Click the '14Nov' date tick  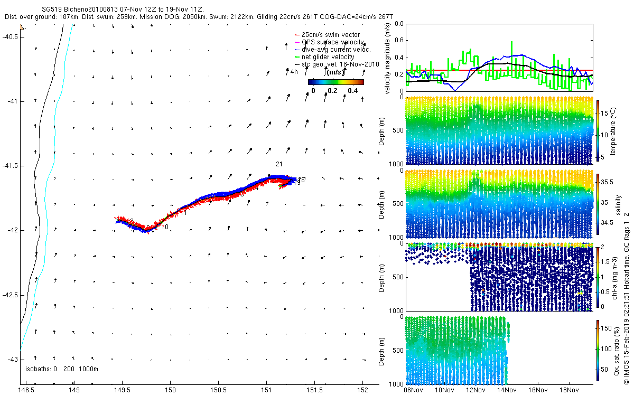tap(507, 390)
